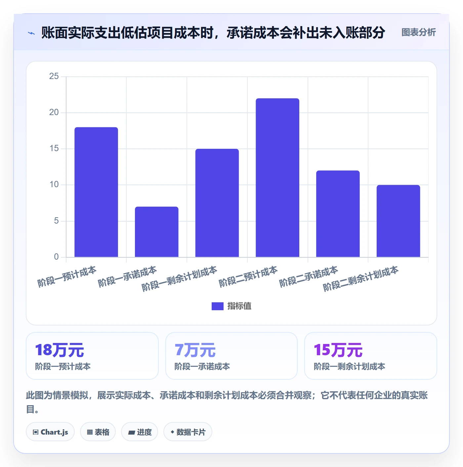
Task: Click the lightning bolt icon beside the title
Action: pyautogui.click(x=31, y=33)
